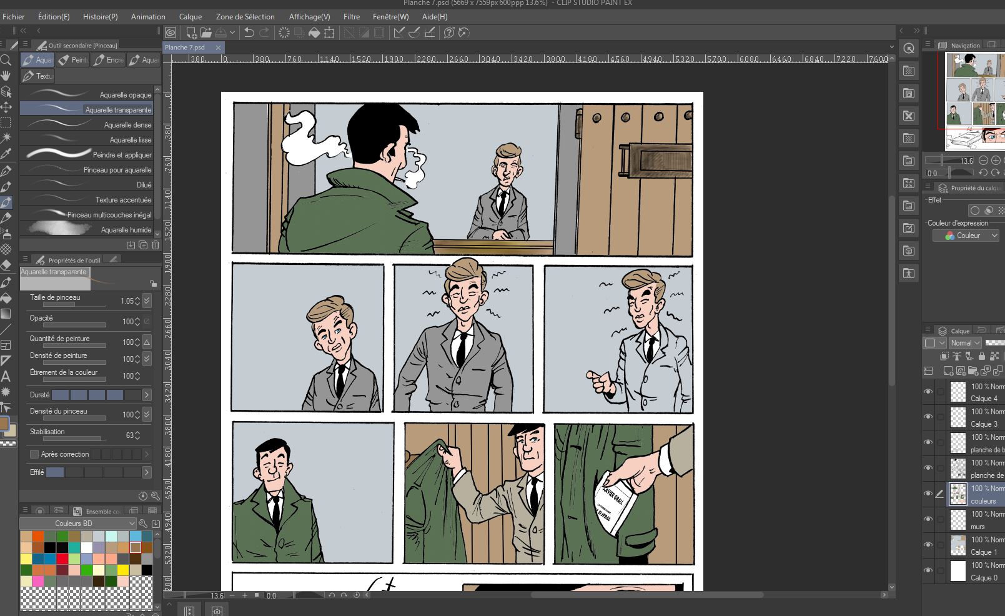Image resolution: width=1005 pixels, height=616 pixels.
Task: Click the Open file folder icon
Action: pyautogui.click(x=205, y=32)
